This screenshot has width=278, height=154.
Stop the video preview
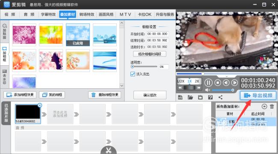(218, 83)
